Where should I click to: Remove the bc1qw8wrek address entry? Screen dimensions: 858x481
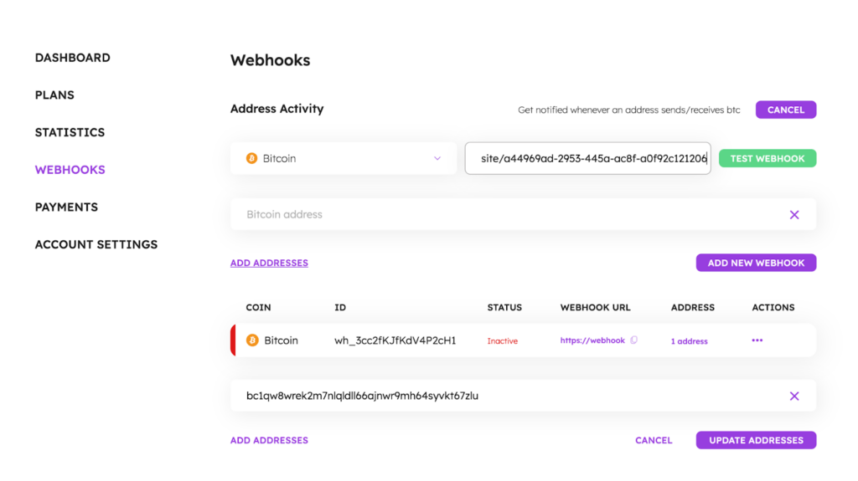(x=794, y=396)
